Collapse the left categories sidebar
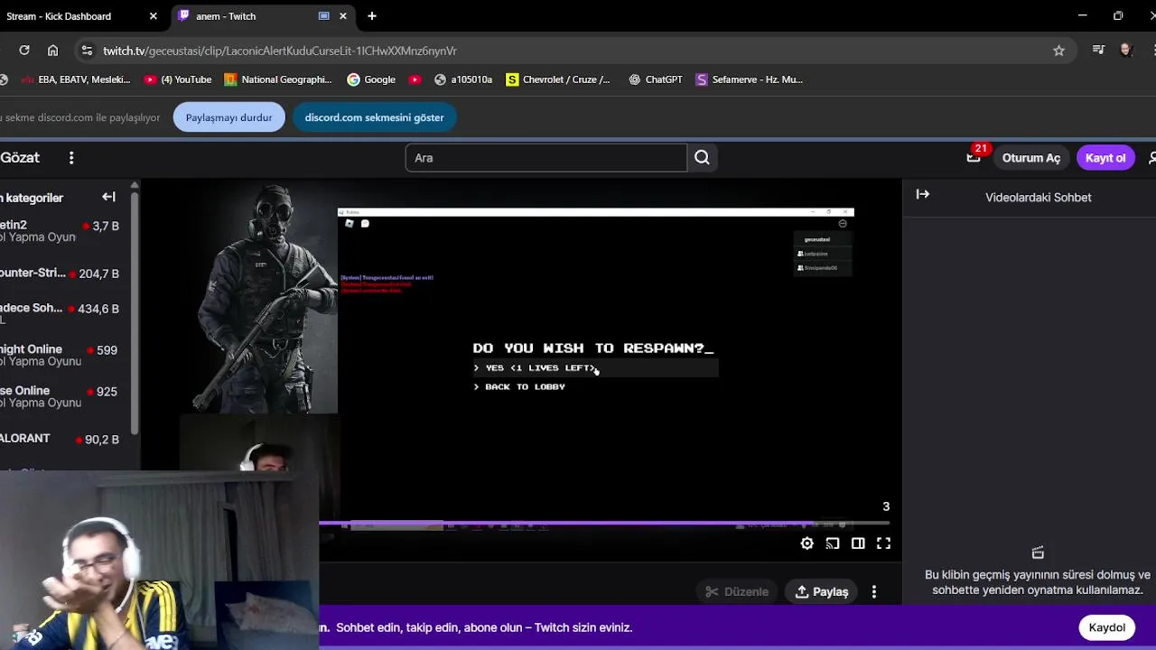This screenshot has width=1156, height=650. coord(108,197)
